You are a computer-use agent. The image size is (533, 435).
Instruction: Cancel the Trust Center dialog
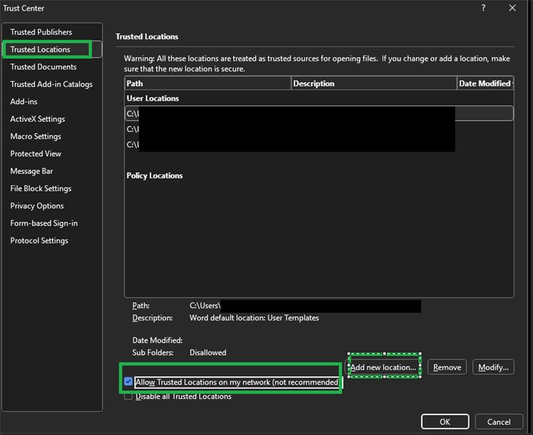pyautogui.click(x=498, y=422)
